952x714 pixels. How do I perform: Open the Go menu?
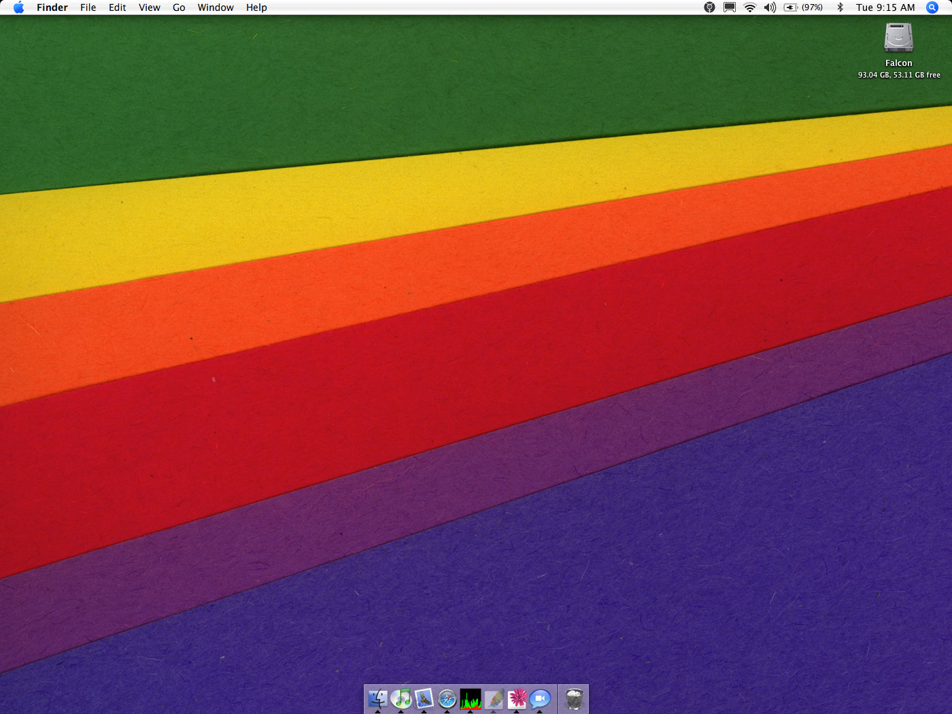(179, 7)
